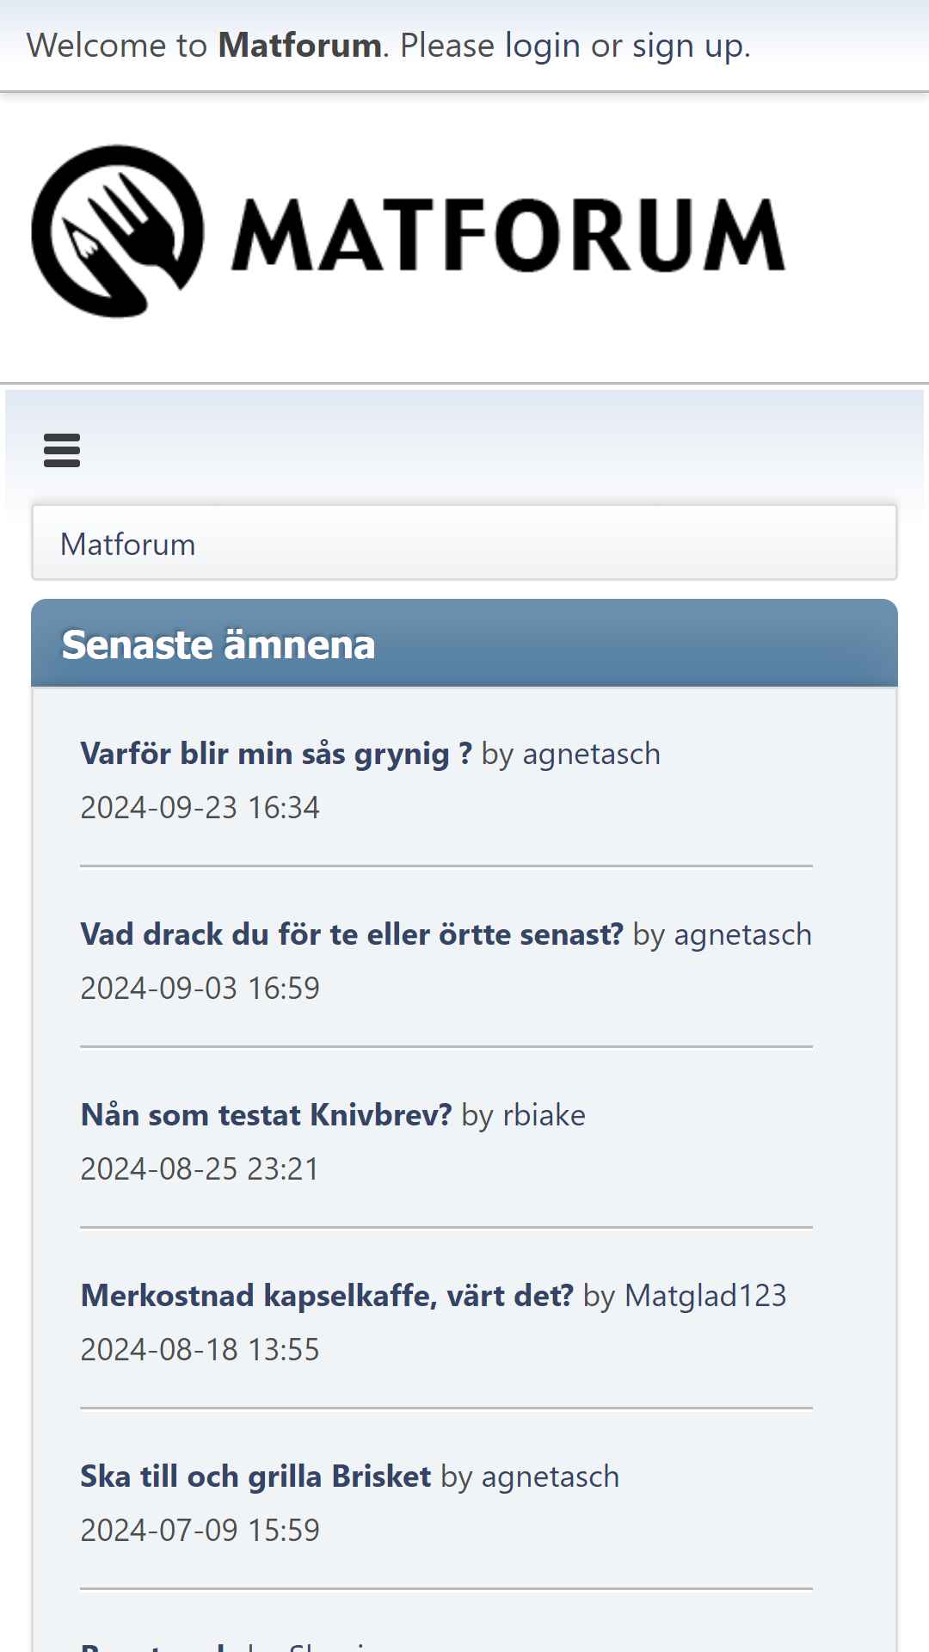Viewport: 929px width, 1652px height.
Task: Open topic 'Vad drack du för te eller örtte senast?'
Action: [352, 934]
